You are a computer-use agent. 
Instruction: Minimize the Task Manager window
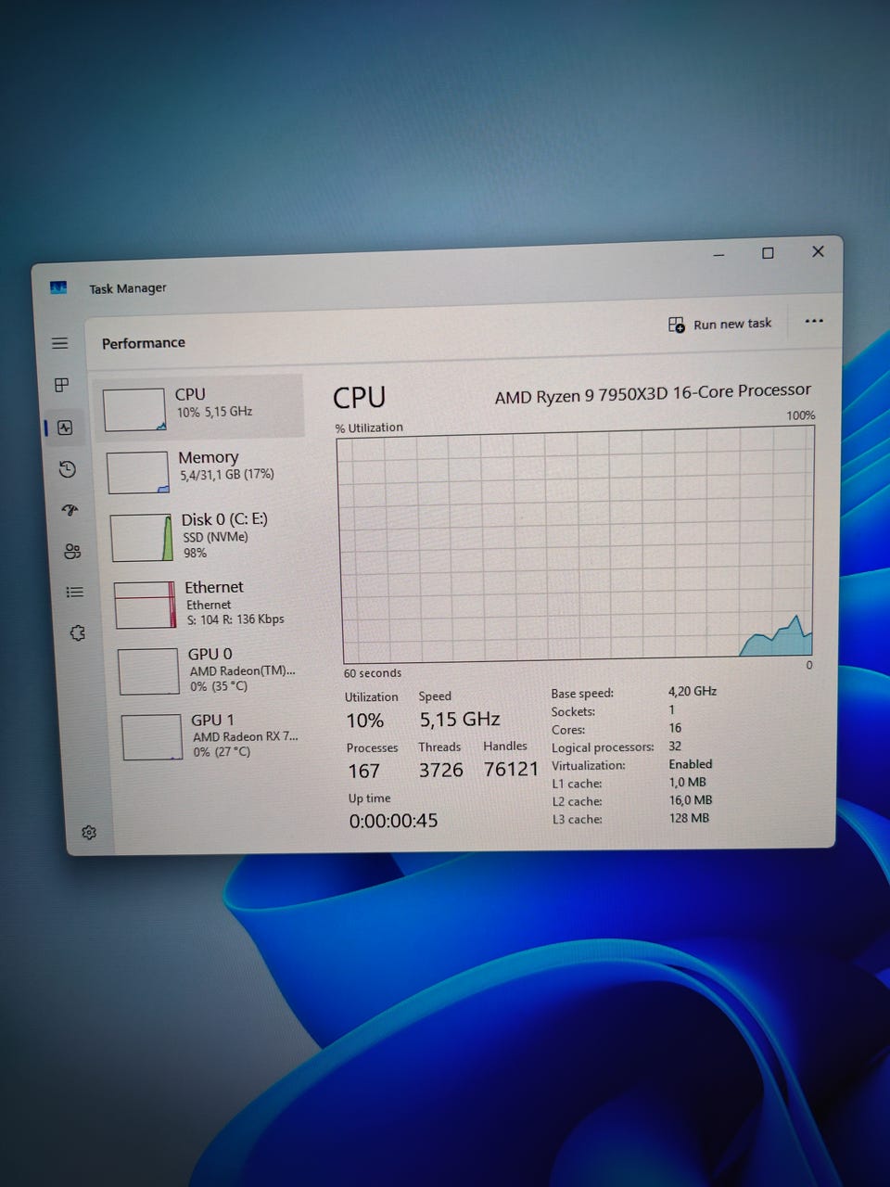coord(719,254)
